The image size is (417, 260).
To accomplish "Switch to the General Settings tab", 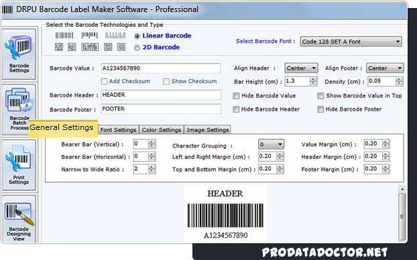I will (63, 129).
